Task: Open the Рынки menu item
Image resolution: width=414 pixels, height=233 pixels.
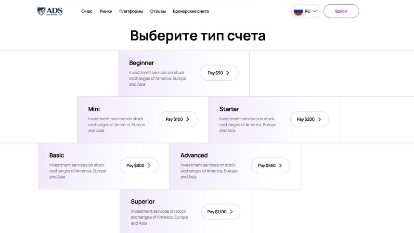Action: [x=106, y=12]
